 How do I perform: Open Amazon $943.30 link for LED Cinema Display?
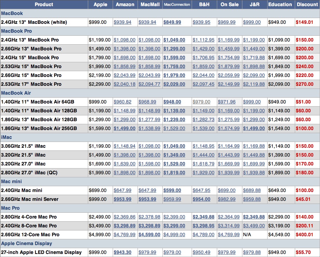123,252
